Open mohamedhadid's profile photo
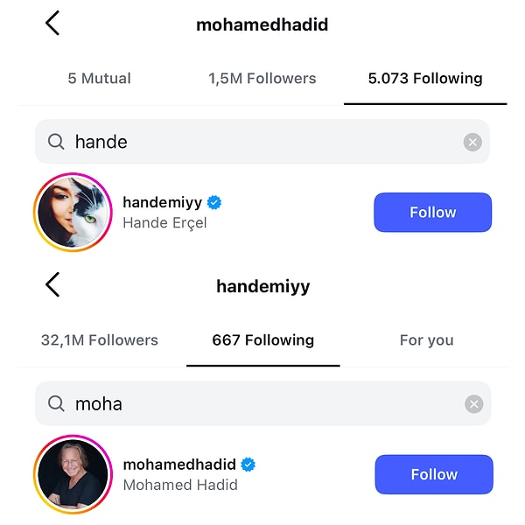Image resolution: width=525 pixels, height=525 pixels. (73, 474)
